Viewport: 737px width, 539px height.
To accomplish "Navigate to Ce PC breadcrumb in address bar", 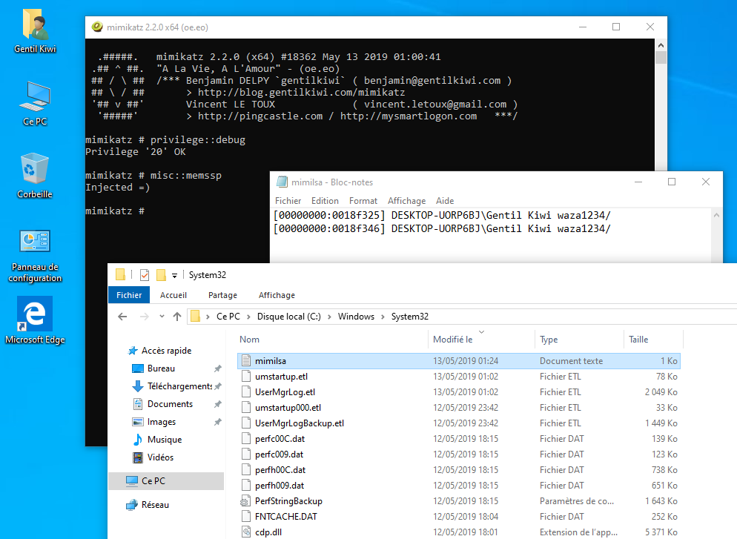I will tap(228, 317).
